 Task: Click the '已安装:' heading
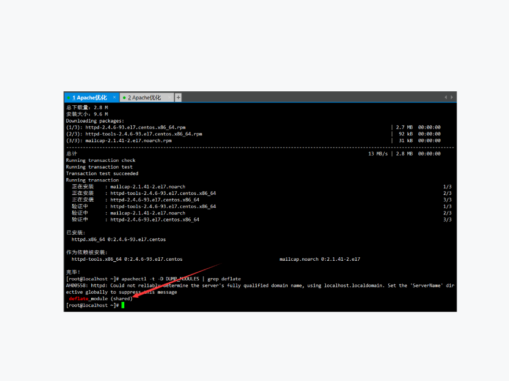tap(76, 232)
